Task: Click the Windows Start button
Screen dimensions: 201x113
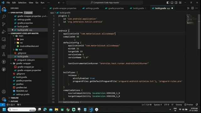Action: pos(4,110)
